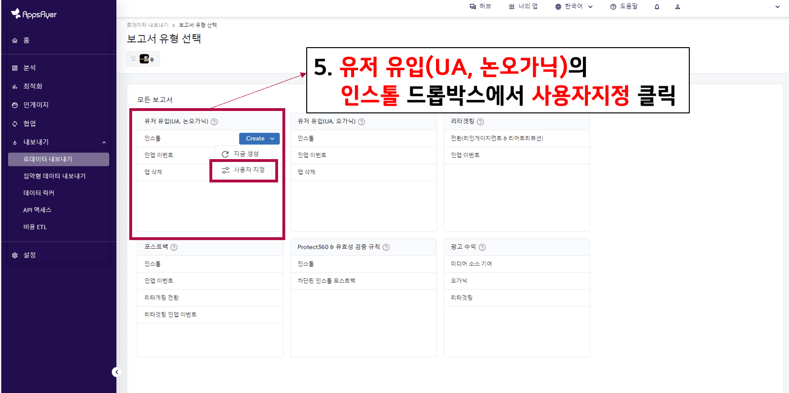Click the refresh icon beside 지금 생성
Viewport: 789px width, 393px height.
click(x=225, y=154)
